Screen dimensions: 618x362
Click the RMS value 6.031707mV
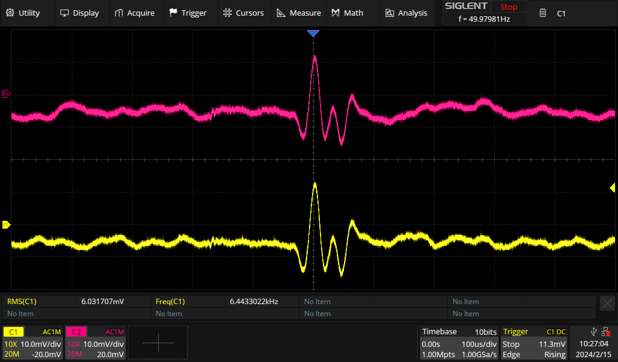point(103,301)
